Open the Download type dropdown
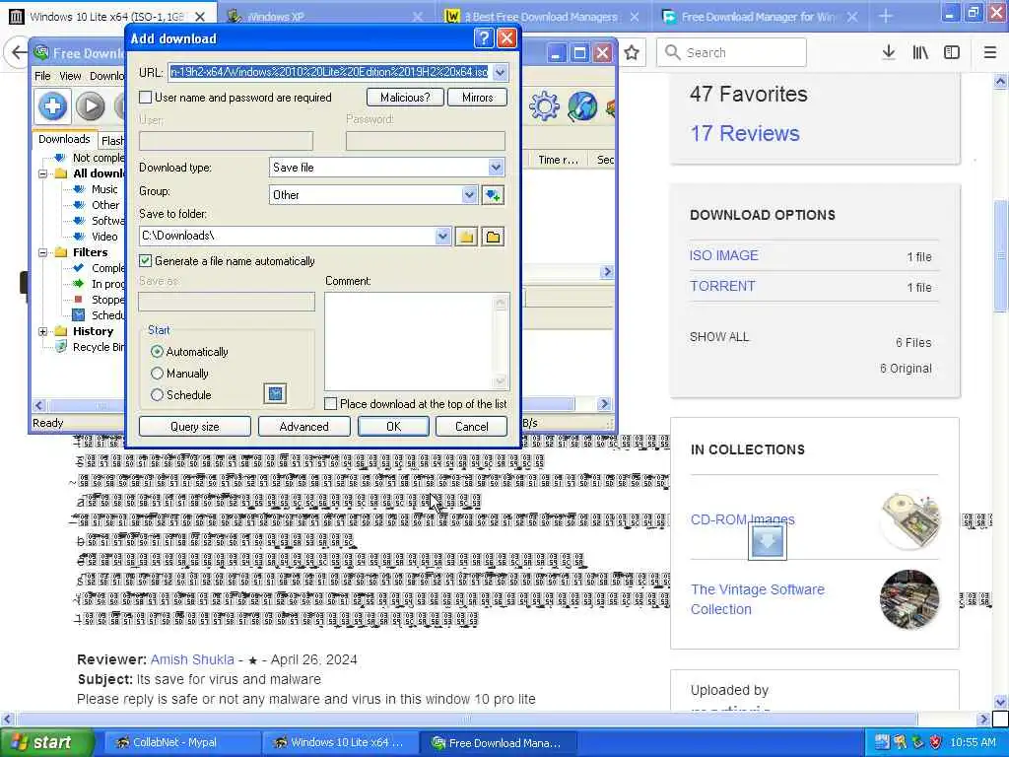Image resolution: width=1009 pixels, height=757 pixels. pyautogui.click(x=497, y=168)
